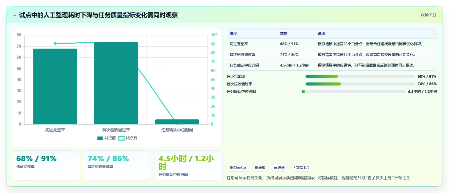Click the 说明 column header

pyautogui.click(x=321, y=34)
